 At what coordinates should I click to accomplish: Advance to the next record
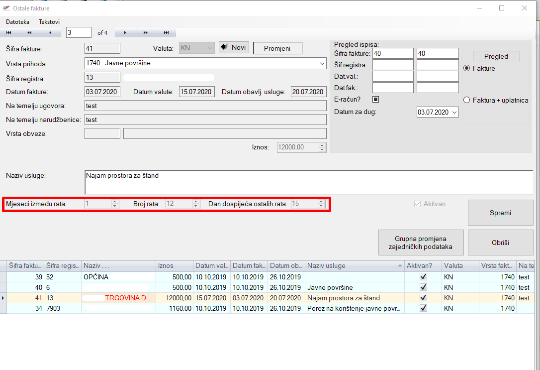(125, 33)
